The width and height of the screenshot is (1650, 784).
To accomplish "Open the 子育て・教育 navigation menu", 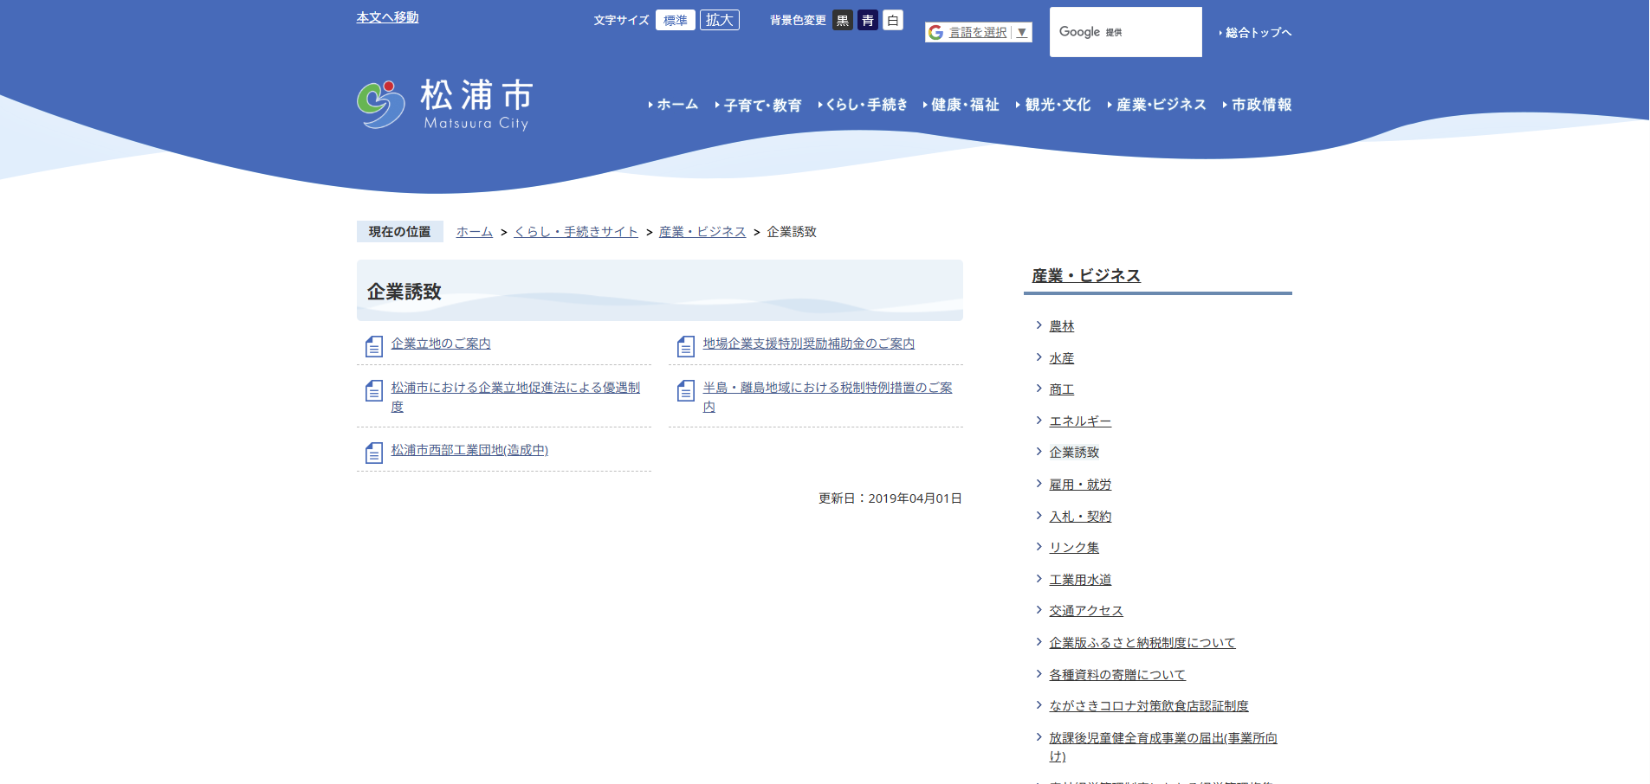I will tap(758, 105).
